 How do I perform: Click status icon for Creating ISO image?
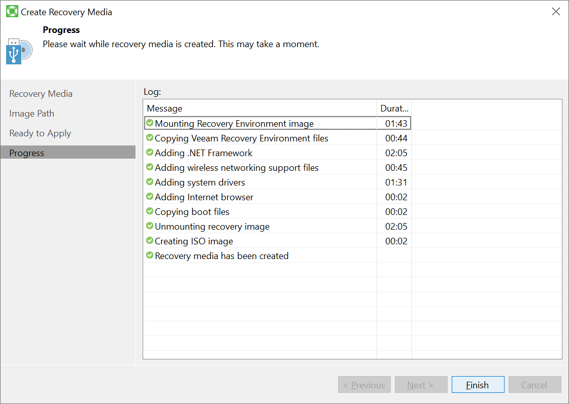tap(150, 240)
